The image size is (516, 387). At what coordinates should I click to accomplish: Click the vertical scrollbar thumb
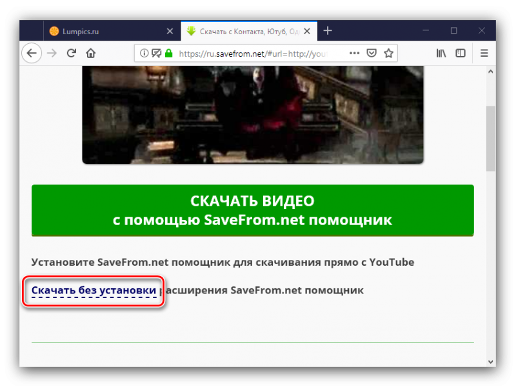point(491,139)
